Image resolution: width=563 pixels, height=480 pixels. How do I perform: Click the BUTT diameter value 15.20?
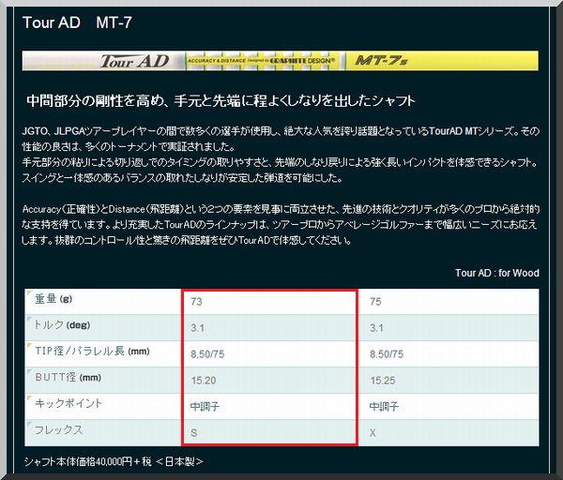pyautogui.click(x=204, y=381)
